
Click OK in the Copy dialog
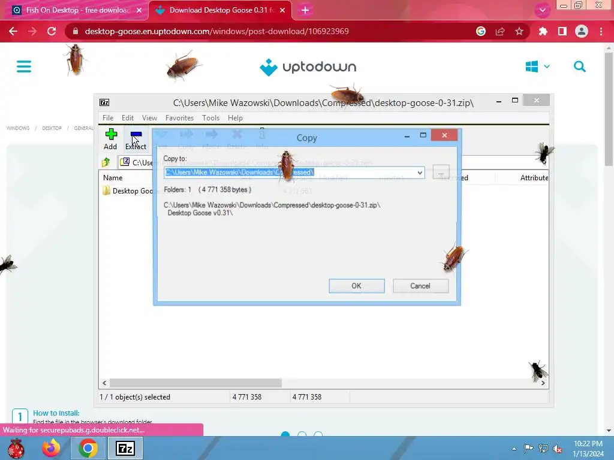pos(356,286)
